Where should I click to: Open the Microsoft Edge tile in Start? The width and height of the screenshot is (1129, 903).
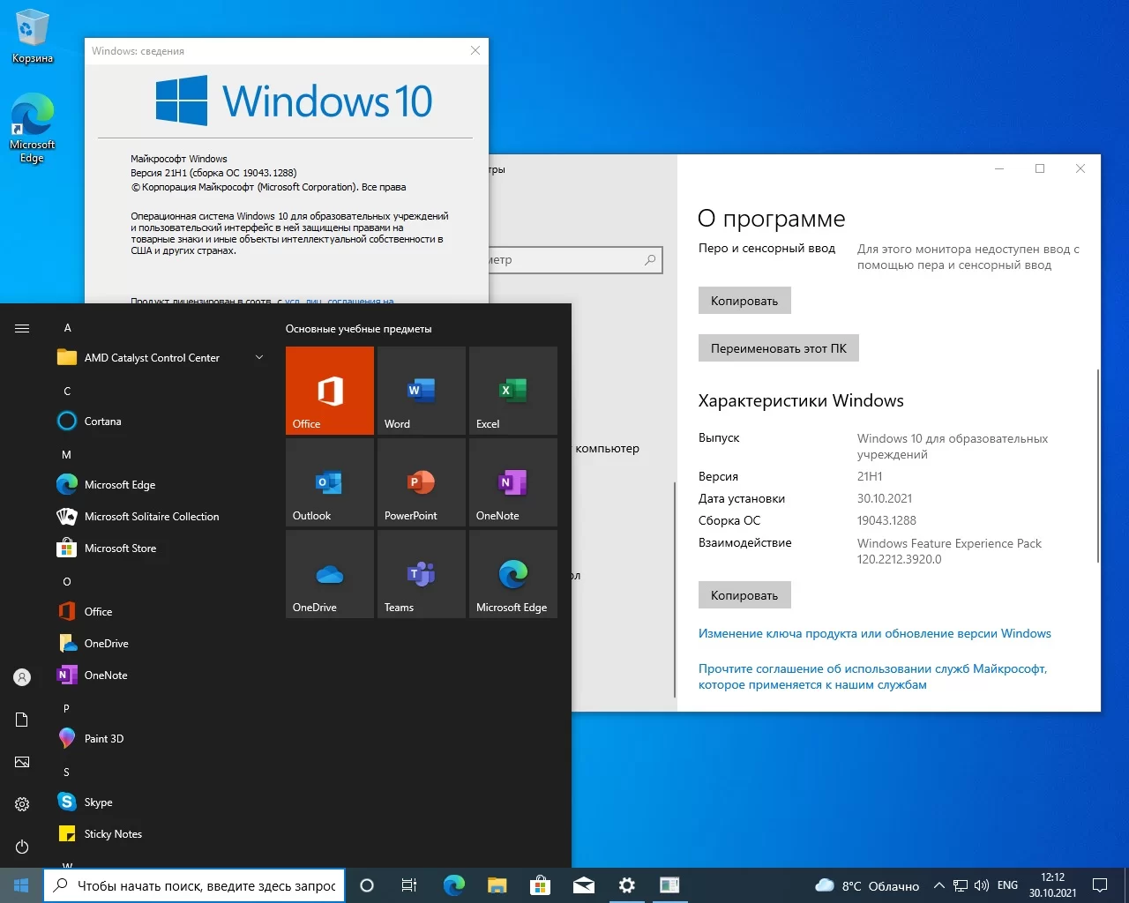pyautogui.click(x=513, y=574)
